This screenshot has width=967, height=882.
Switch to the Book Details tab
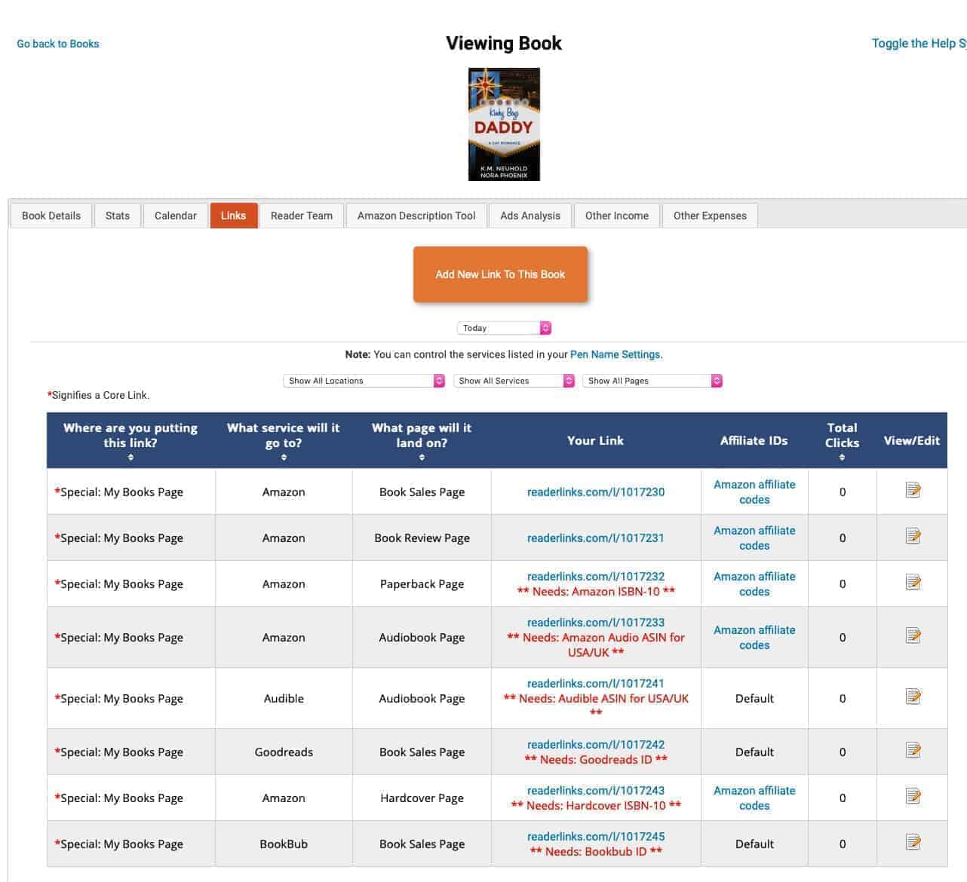pyautogui.click(x=51, y=216)
